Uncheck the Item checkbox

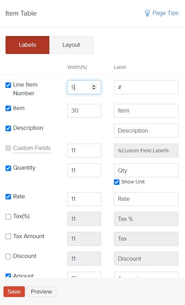8,108
